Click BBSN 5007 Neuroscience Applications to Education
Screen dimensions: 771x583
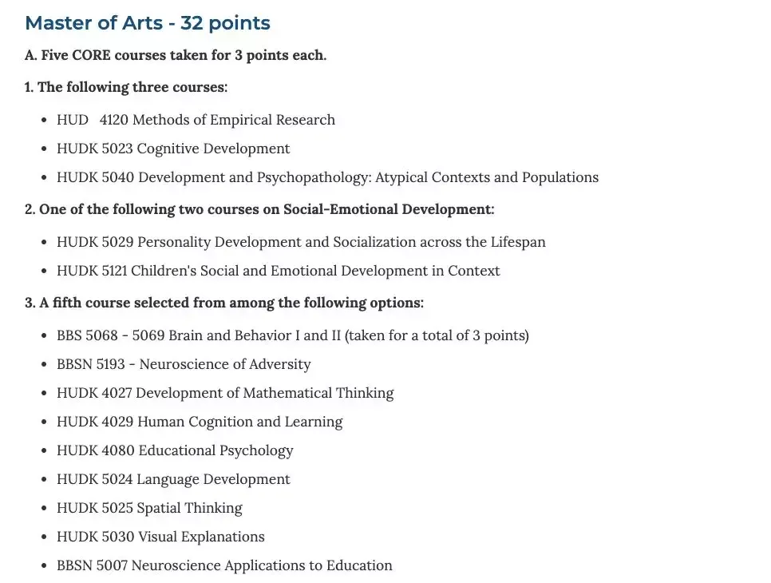point(224,565)
